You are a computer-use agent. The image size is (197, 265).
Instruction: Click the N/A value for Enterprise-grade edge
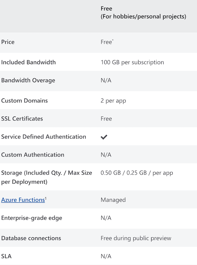pyautogui.click(x=106, y=218)
